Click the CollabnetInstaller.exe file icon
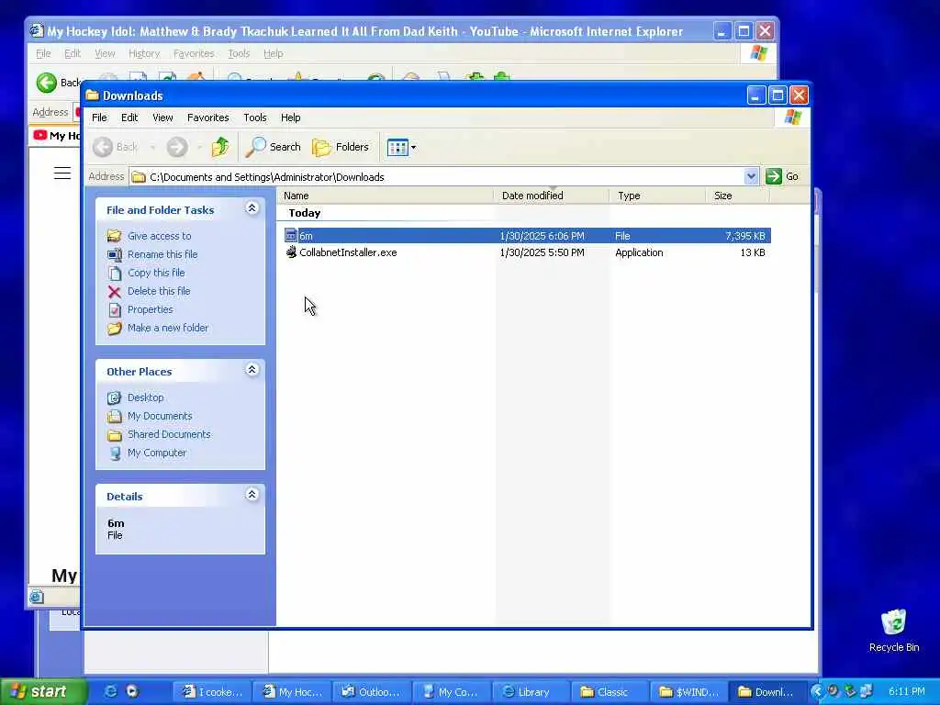The width and height of the screenshot is (940, 705). click(291, 252)
